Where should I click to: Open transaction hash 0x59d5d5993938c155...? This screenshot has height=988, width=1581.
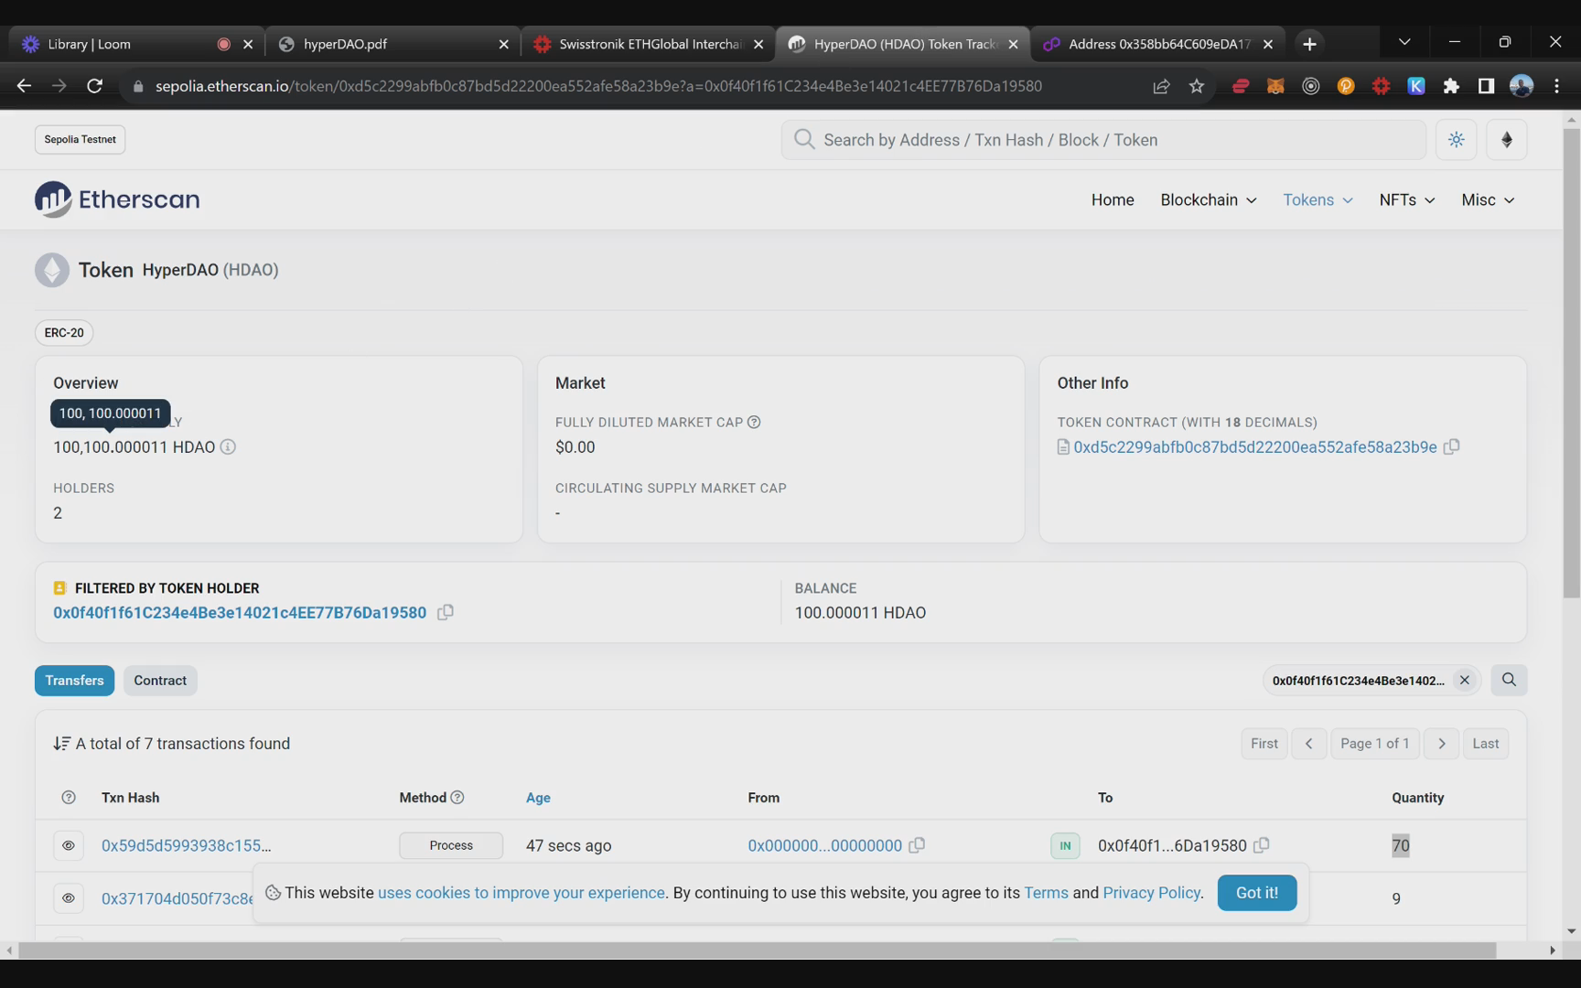[186, 845]
